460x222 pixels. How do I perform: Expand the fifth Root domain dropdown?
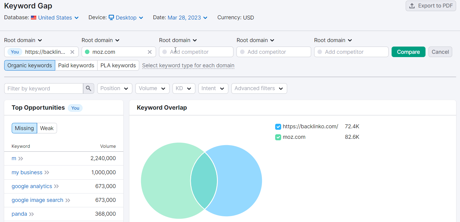(333, 40)
